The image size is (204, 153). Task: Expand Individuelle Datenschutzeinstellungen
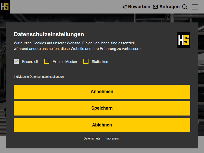(39, 77)
